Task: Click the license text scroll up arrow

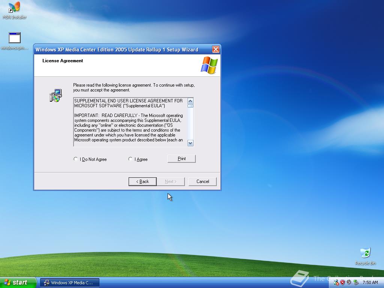Action: coord(190,101)
